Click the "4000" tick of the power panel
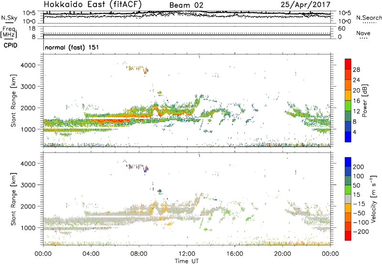Image resolution: width=382 pixels, height=264 pixels. pos(28,65)
